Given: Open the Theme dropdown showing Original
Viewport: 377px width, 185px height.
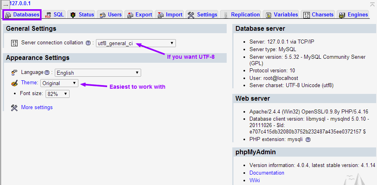Looking at the screenshot, I should (59, 83).
